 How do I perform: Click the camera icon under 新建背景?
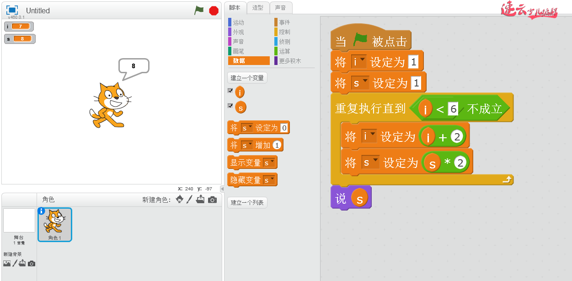(31, 263)
